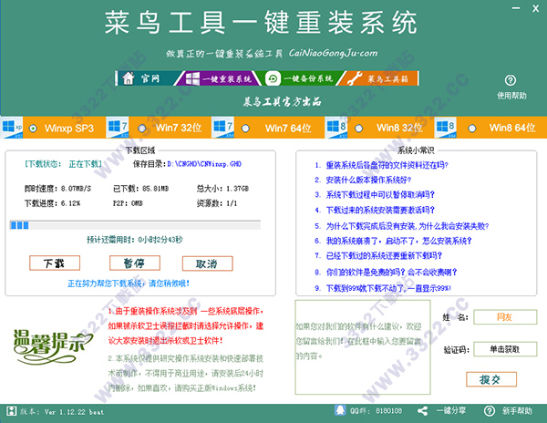
Task: Click the 取消 button
Action: point(207,263)
